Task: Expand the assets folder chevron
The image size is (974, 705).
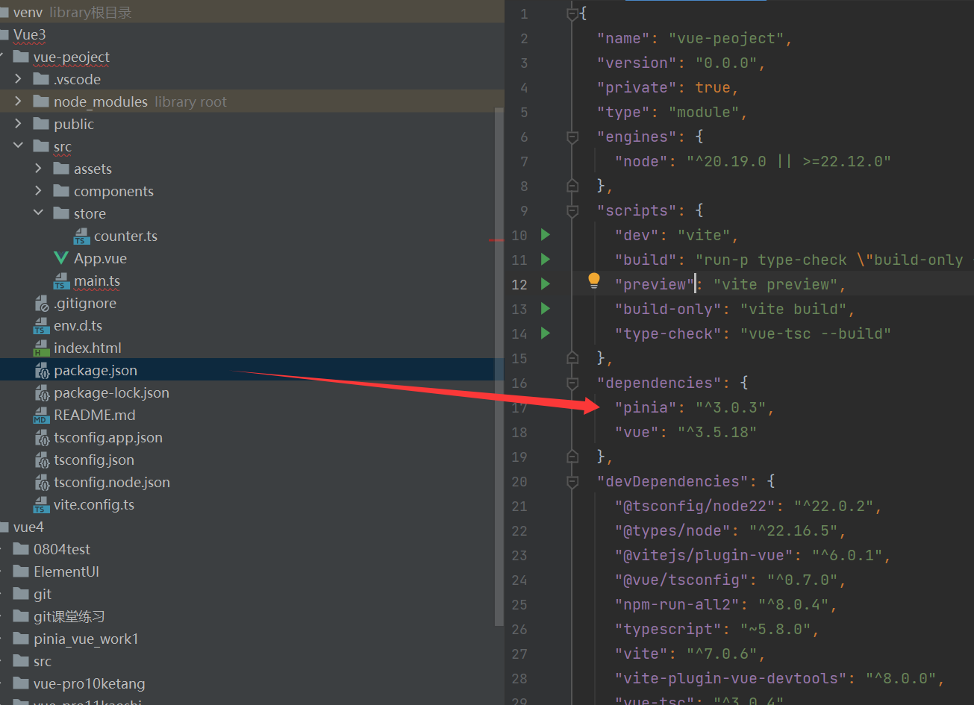Action: click(x=39, y=169)
